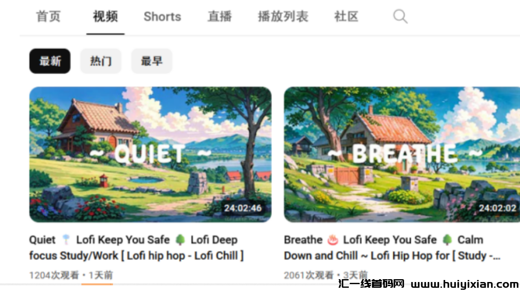Click the Breathe Lofi Keep You Safe title
Viewport: 520px width, 291px height.
point(392,248)
